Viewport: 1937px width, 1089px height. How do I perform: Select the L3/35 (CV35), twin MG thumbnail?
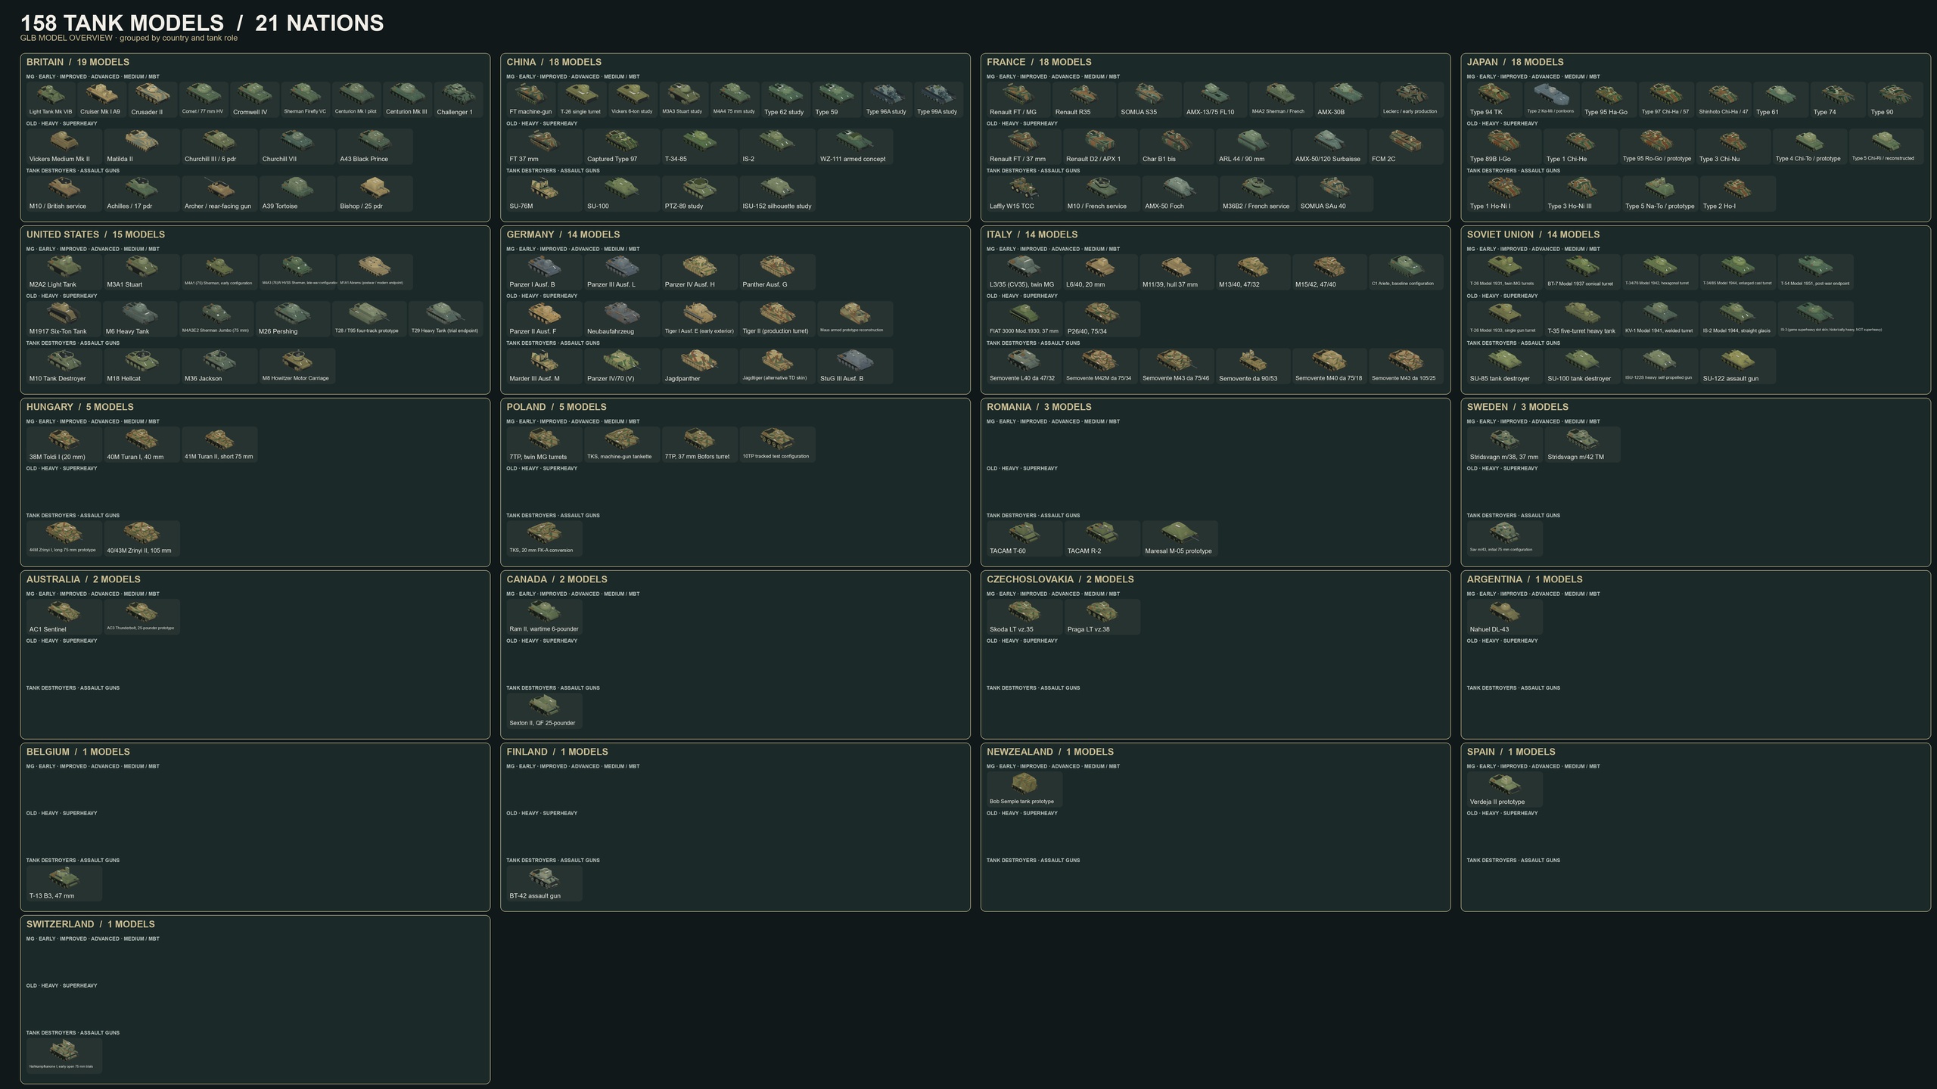click(1024, 272)
